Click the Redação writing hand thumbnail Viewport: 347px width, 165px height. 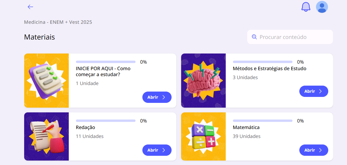(46, 136)
